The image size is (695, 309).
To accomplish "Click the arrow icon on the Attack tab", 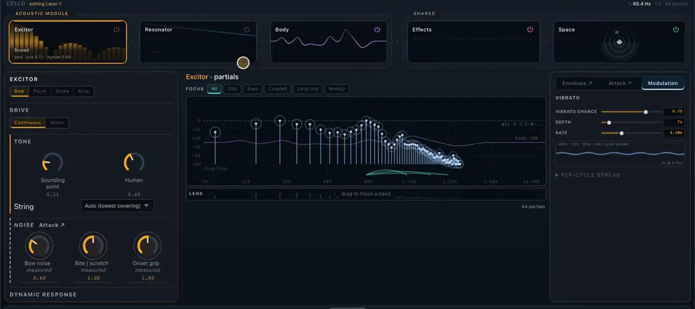I will pos(629,83).
